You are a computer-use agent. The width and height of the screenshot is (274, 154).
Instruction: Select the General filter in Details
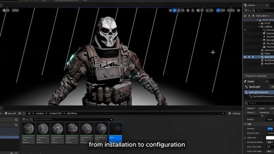click(x=250, y=108)
